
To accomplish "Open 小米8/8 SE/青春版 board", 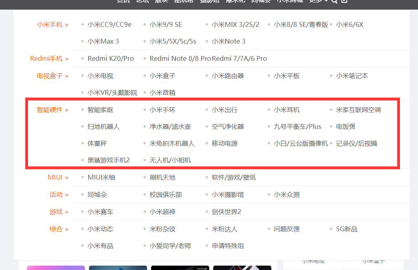I will point(301,25).
